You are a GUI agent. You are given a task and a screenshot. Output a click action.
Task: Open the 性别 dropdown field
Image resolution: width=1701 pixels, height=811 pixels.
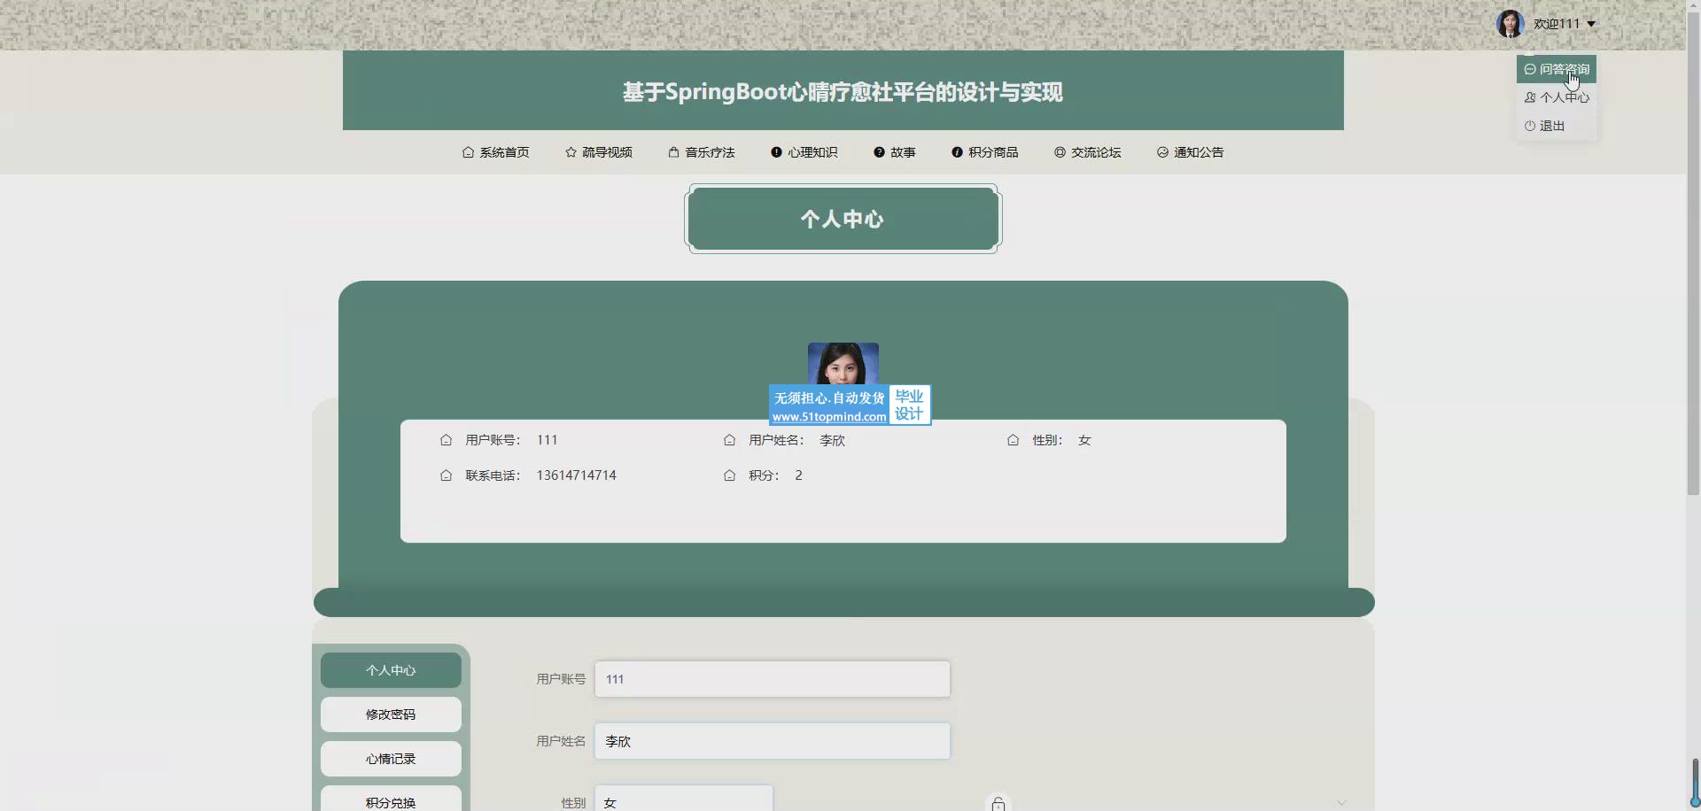[683, 799]
